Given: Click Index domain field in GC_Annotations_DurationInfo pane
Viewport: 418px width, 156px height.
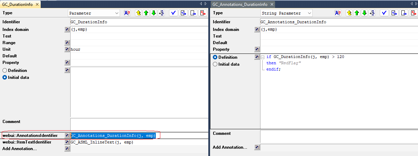Looking at the screenshot, I should (x=339, y=30).
